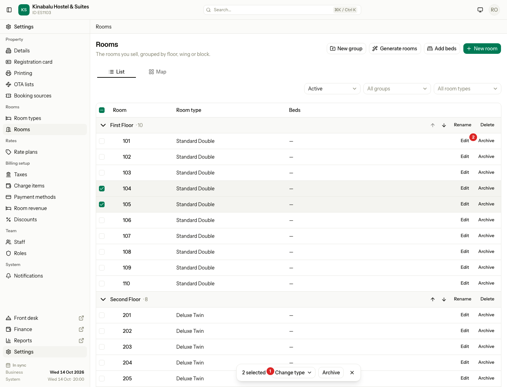This screenshot has width=507, height=387.
Task: Open Rate plans in sidebar
Action: coord(45,152)
